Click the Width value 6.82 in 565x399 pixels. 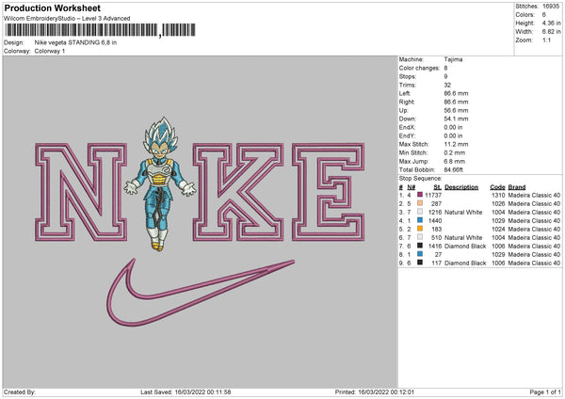click(551, 32)
